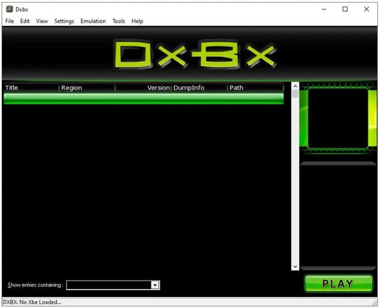This screenshot has height=308, width=379.
Task: Open the File menu
Action: [x=9, y=21]
